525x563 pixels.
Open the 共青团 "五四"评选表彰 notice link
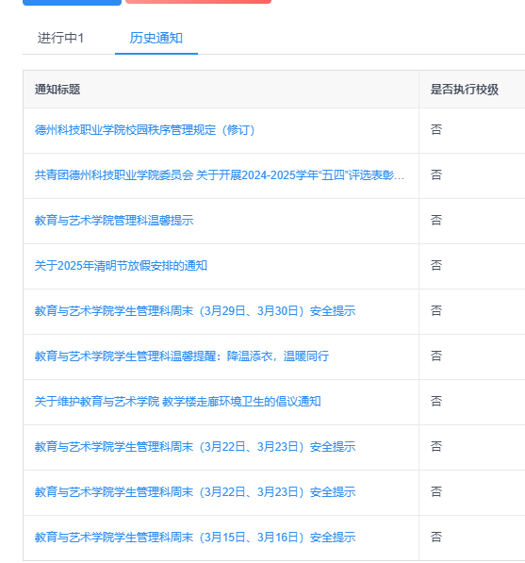220,175
